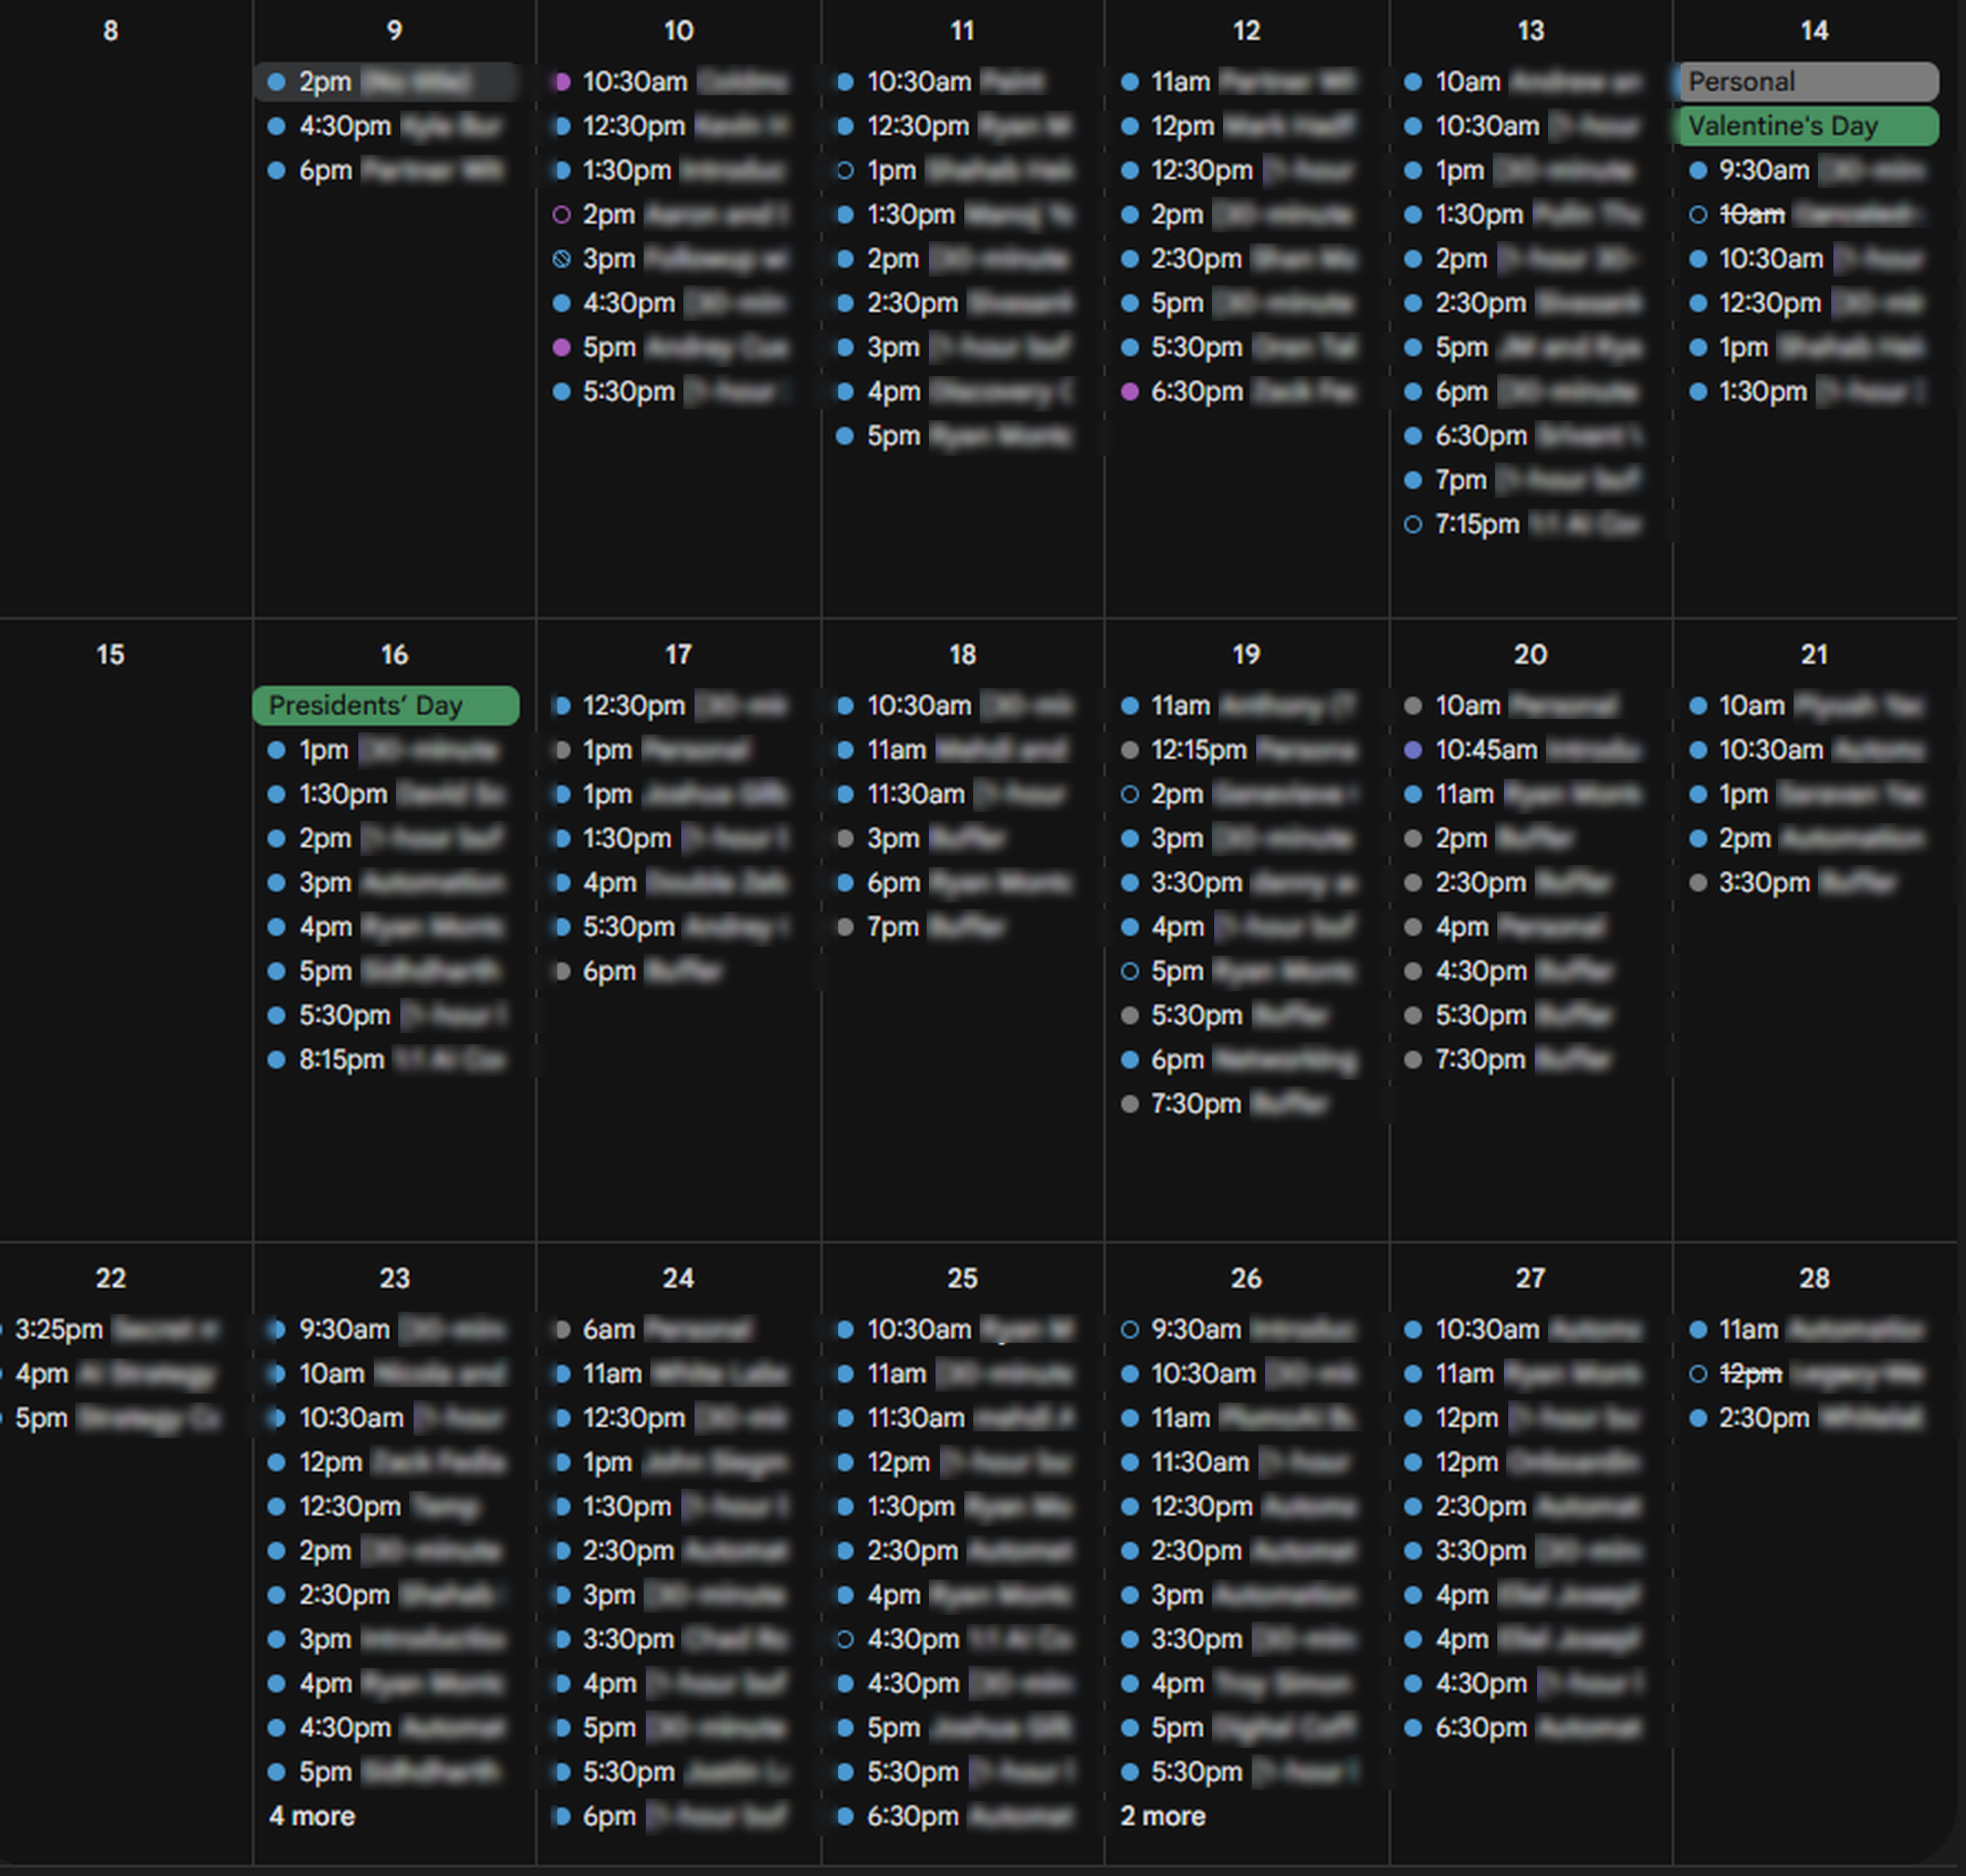Open the 3:30pm event on the 27th
The height and width of the screenshot is (1876, 1966).
tap(1522, 1550)
